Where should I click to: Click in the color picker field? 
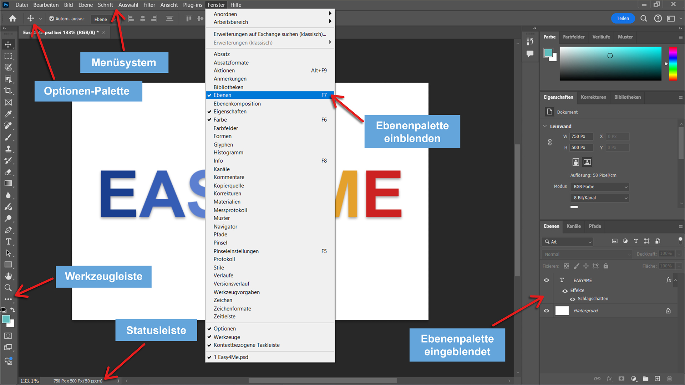click(610, 63)
